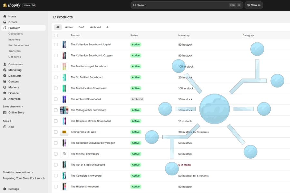Check the box for The Multi-managed Snowboard
This screenshot has width=290, height=193.
[55, 66]
